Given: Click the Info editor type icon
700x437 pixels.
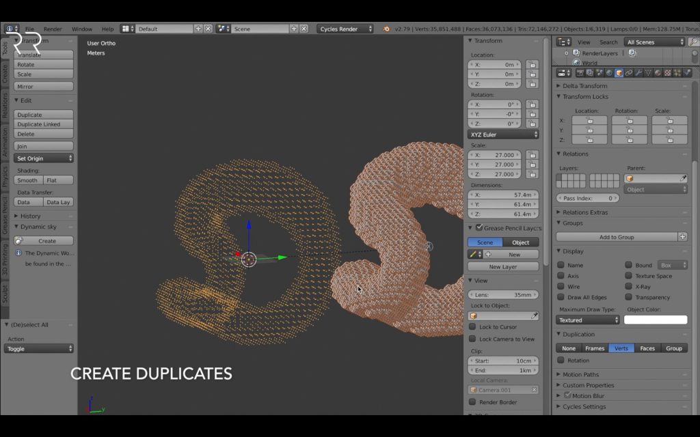Looking at the screenshot, I should pos(12,29).
